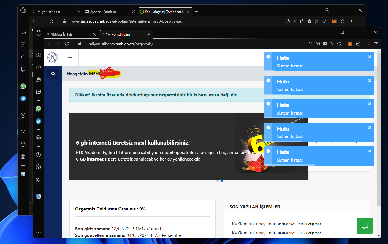Expand the hamburger menu on the page

[70, 57]
